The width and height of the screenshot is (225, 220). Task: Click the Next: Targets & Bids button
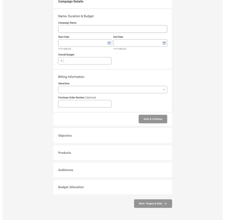pos(153,204)
